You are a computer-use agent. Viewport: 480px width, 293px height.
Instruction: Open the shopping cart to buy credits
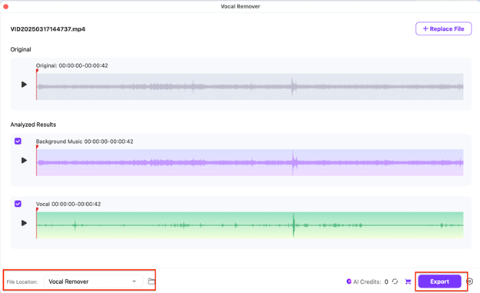pos(408,281)
